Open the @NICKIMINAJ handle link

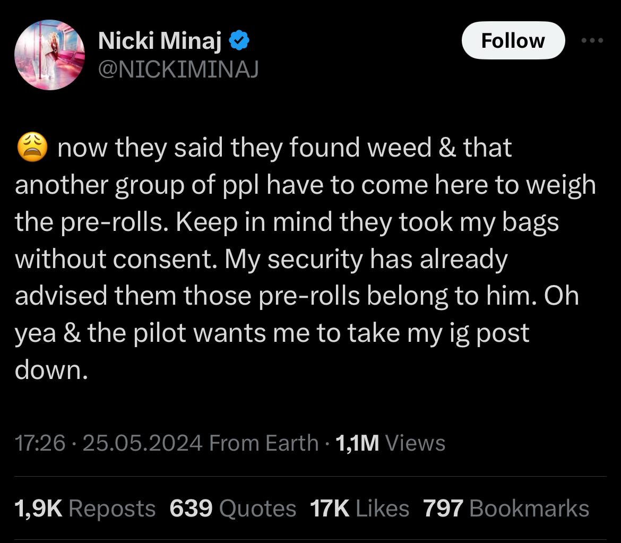pos(178,68)
